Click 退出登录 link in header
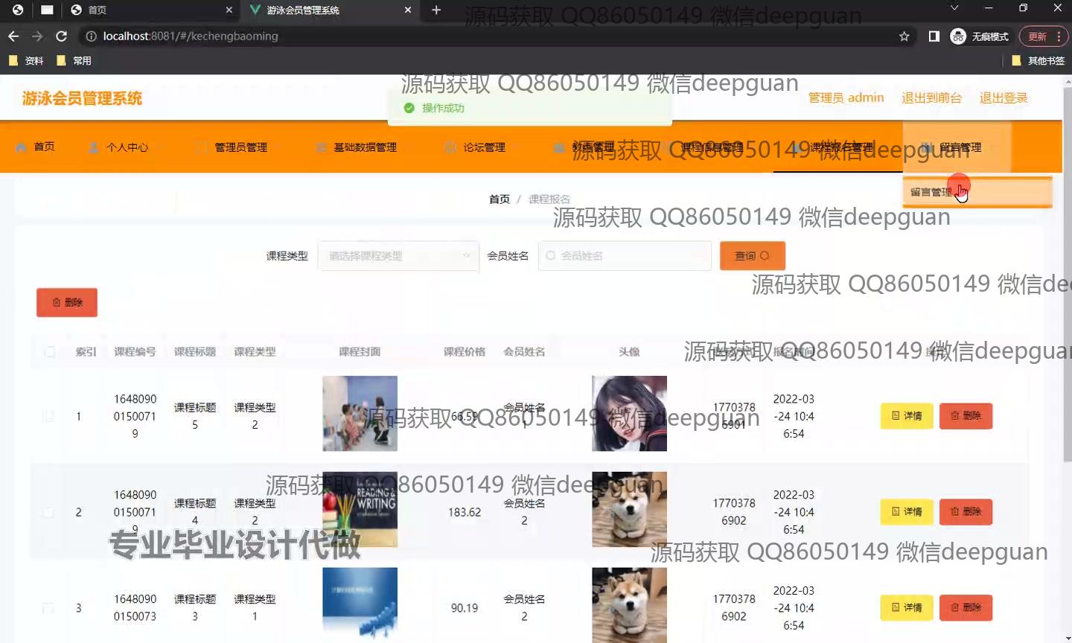1072x643 pixels. pos(1003,97)
